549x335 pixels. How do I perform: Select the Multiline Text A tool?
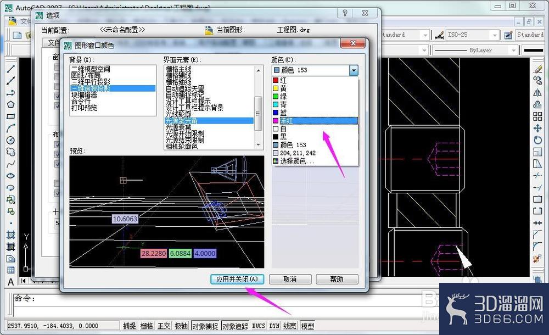tap(11, 282)
